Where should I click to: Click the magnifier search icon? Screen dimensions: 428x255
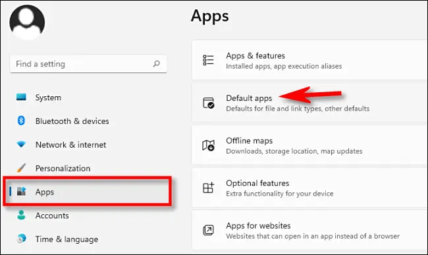click(x=157, y=64)
